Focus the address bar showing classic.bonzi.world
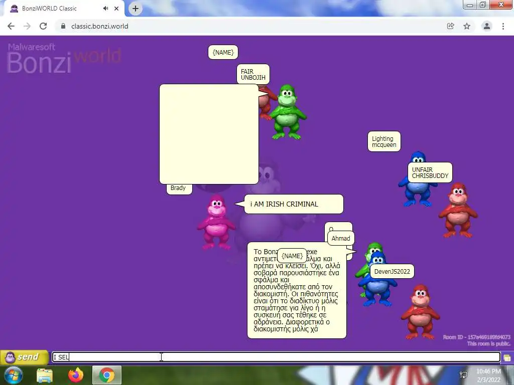 (x=249, y=26)
